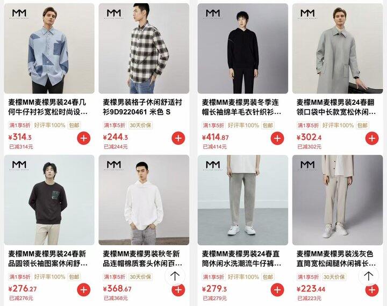Click the 好评率100% tag under the wool sweater
387x306 pixels.
click(x=243, y=125)
